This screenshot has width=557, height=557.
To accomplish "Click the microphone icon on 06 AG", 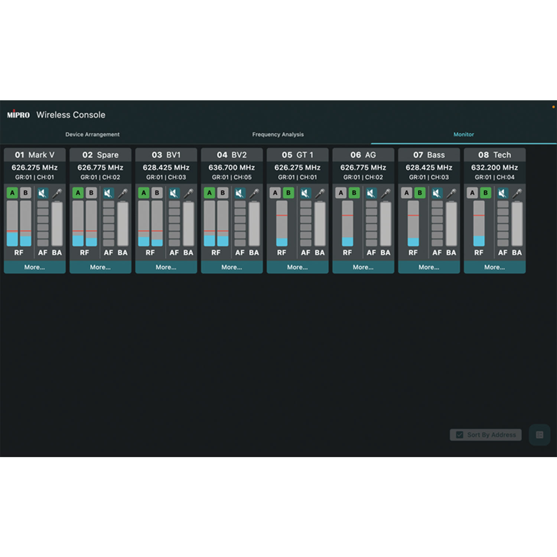I will pos(385,193).
